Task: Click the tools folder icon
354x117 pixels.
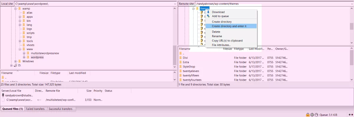Action: [24, 41]
